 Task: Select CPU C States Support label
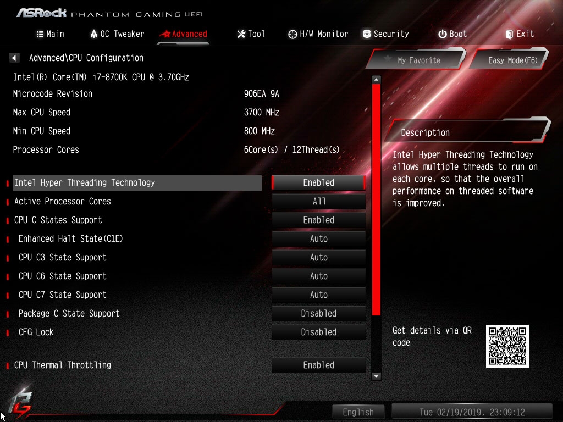pyautogui.click(x=58, y=220)
